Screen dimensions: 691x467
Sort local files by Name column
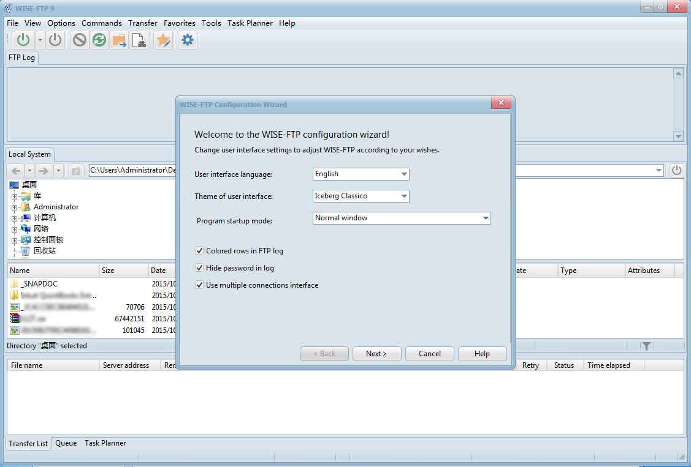tap(53, 271)
